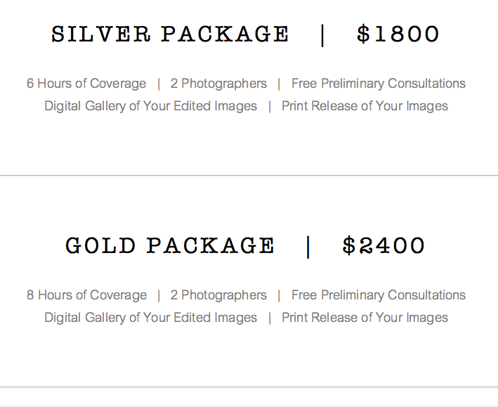Click the horizontal line below the Silver package
Viewport: 498px width, 407px height.
coord(249,175)
